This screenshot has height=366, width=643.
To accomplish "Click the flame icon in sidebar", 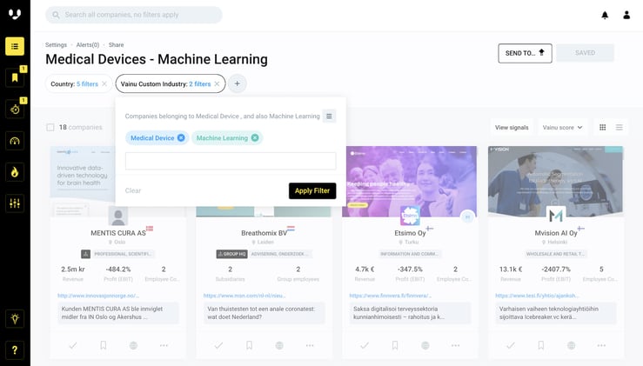I will (x=15, y=171).
